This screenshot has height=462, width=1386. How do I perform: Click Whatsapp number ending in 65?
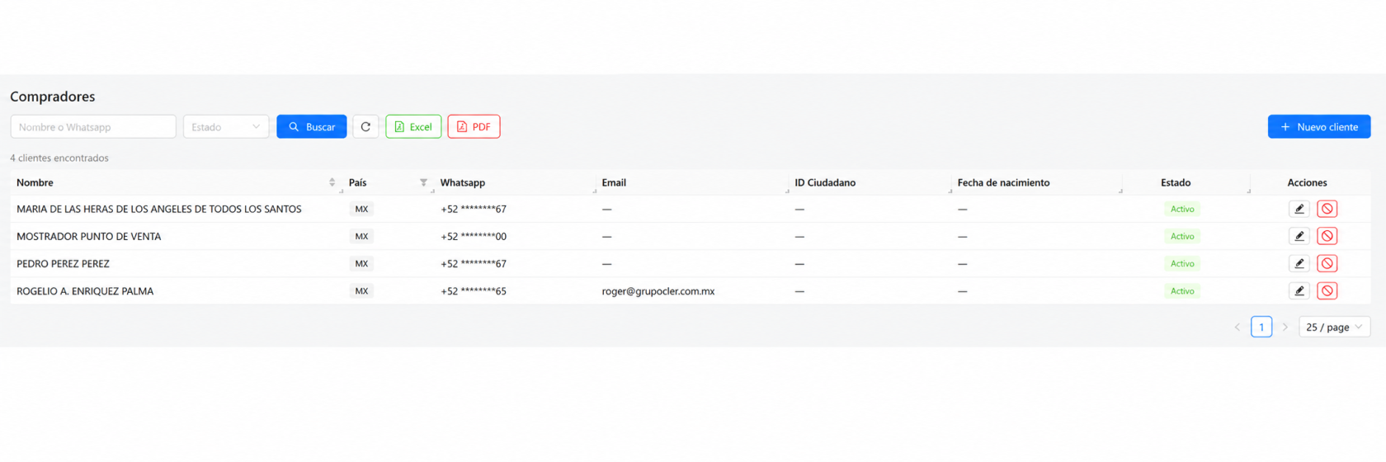click(474, 290)
